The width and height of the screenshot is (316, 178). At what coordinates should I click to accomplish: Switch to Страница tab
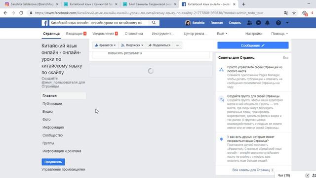pyautogui.click(x=51, y=34)
